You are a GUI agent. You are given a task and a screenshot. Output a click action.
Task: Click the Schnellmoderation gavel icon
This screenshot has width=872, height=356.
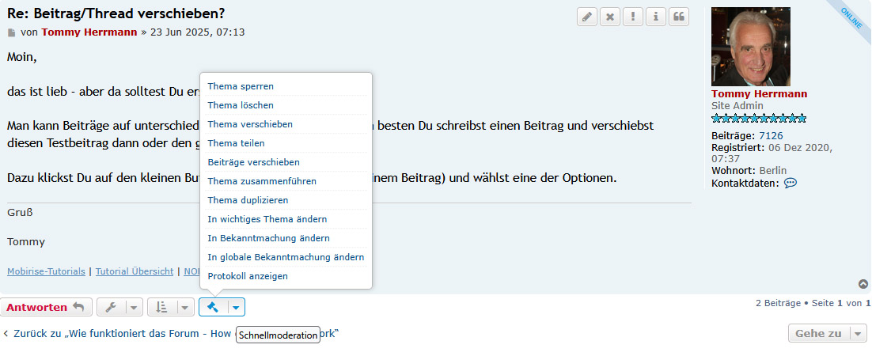pos(212,307)
